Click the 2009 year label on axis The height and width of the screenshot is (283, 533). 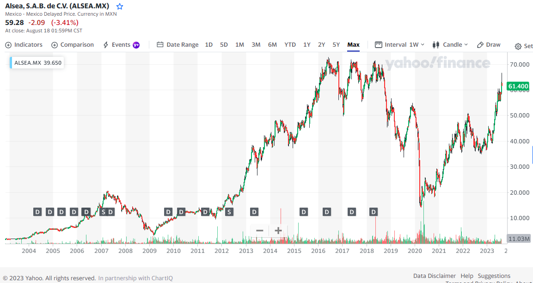pos(149,252)
